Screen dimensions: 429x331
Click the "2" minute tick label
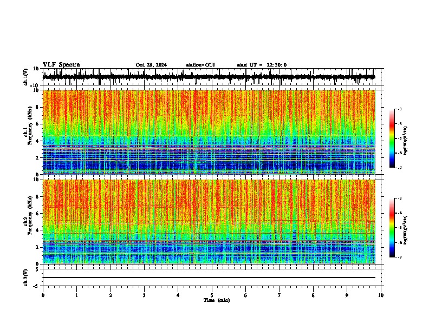click(x=110, y=295)
